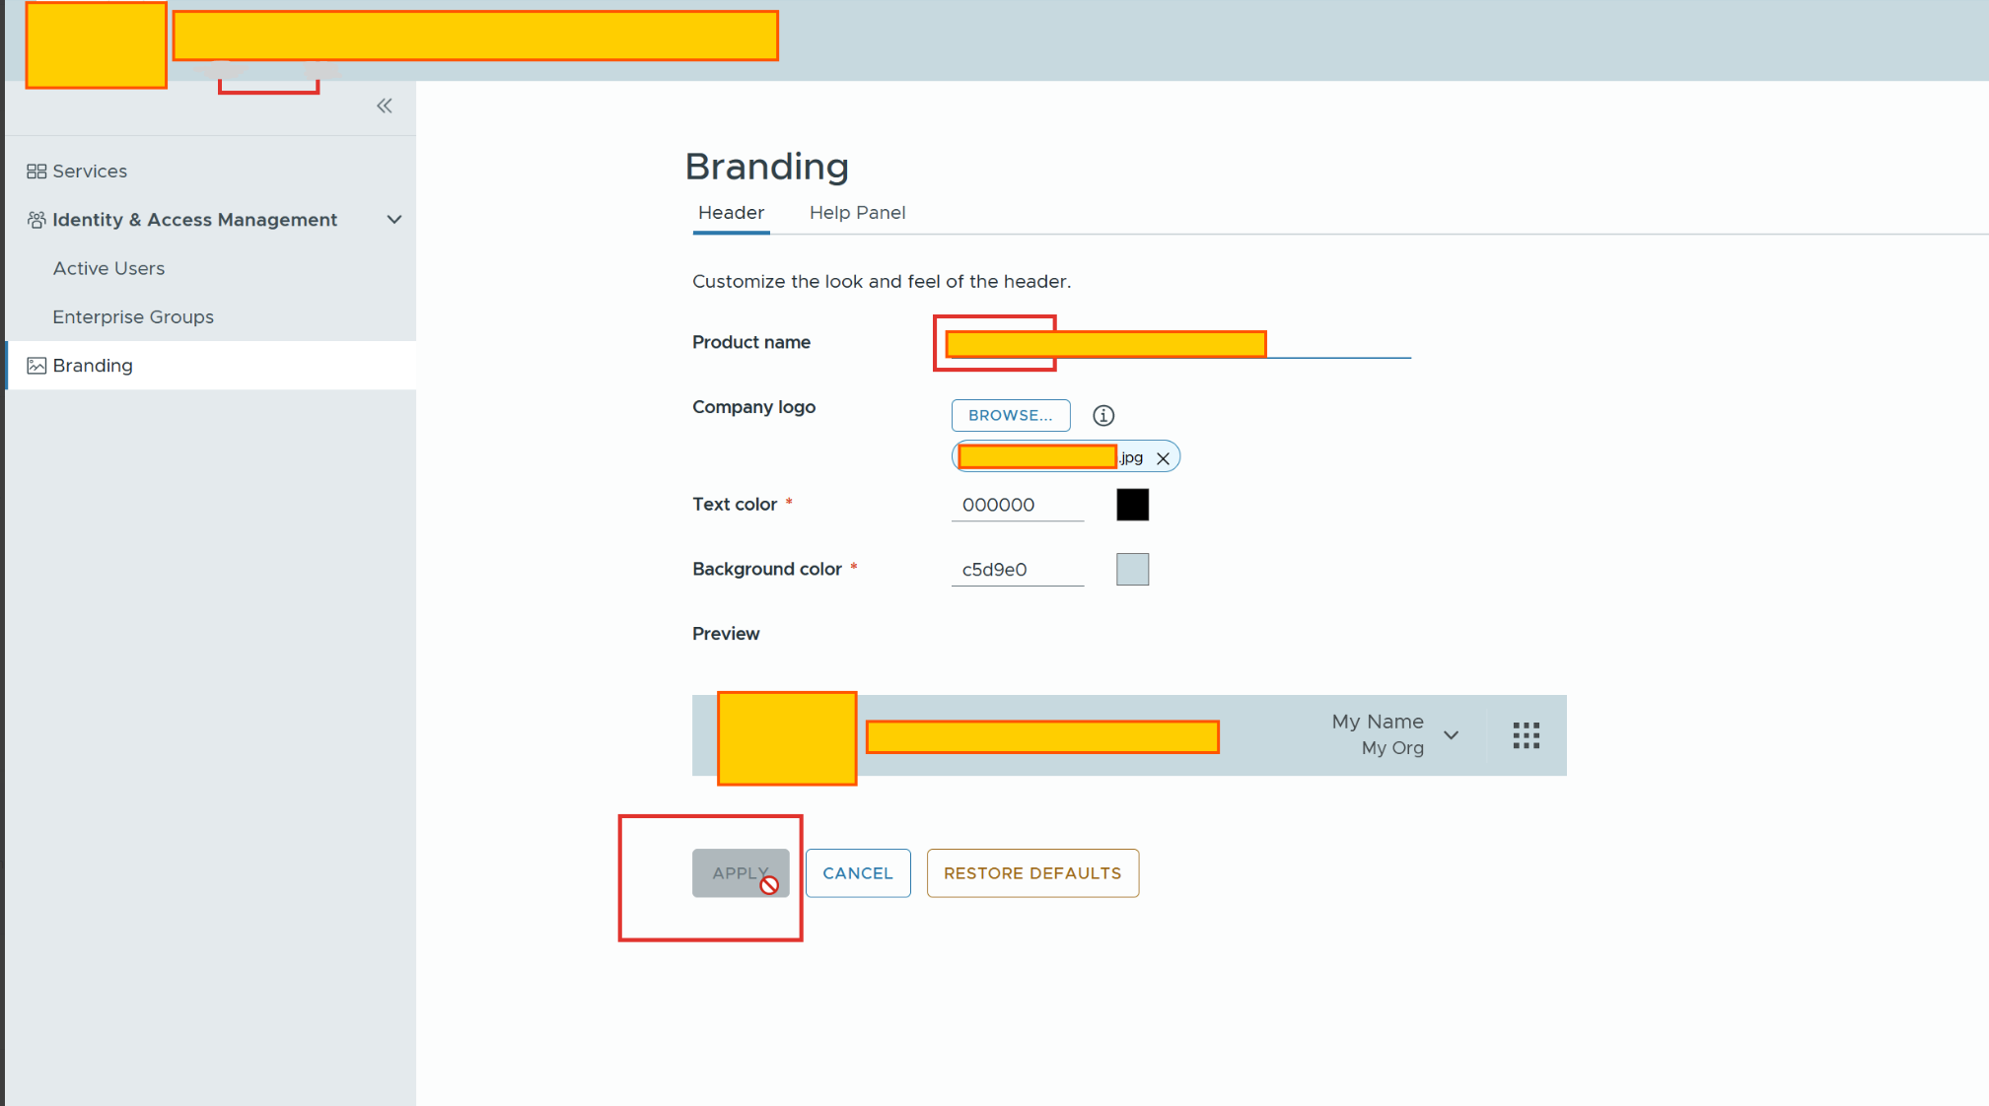Click the Text color hex input field

pos(1017,505)
